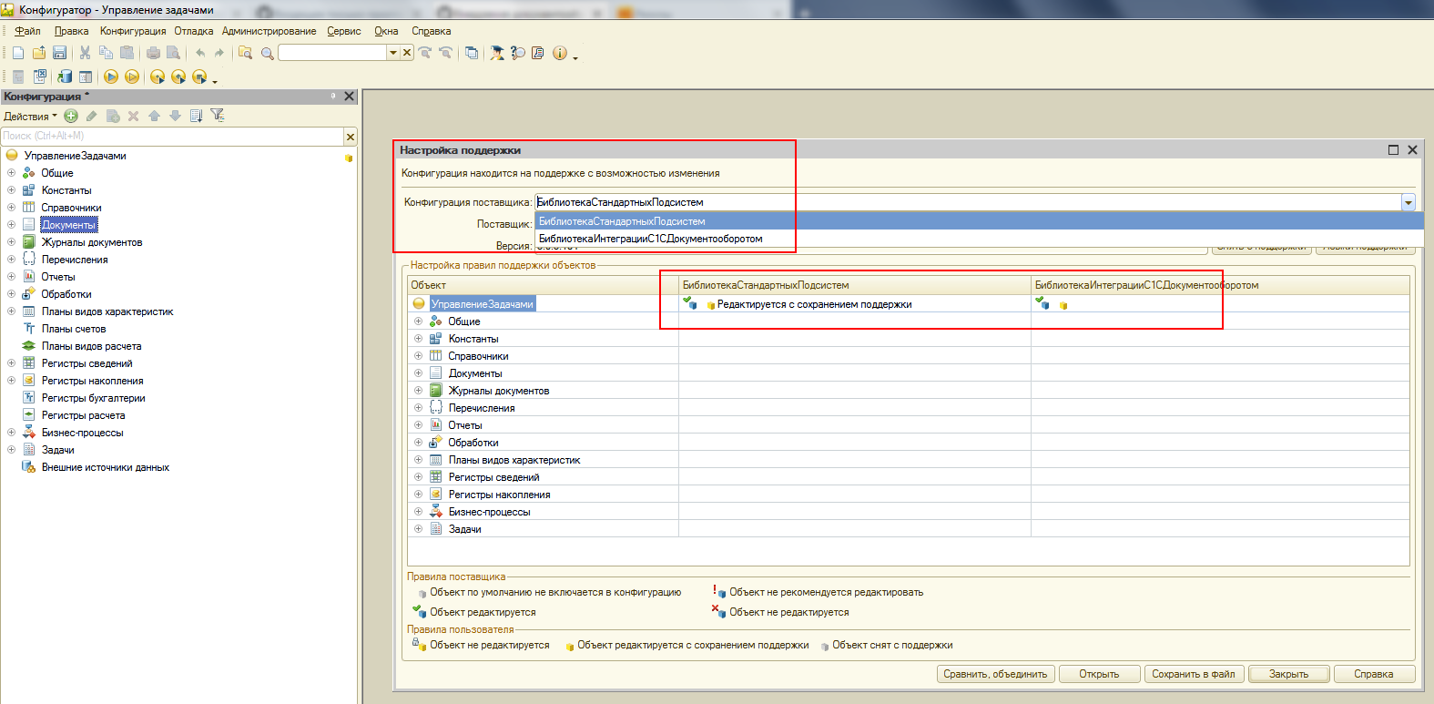Open the toolbar search history dropdown

(x=393, y=53)
